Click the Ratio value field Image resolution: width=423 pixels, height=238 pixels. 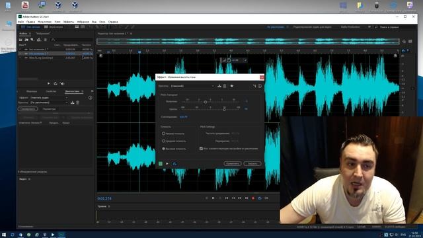point(184,117)
